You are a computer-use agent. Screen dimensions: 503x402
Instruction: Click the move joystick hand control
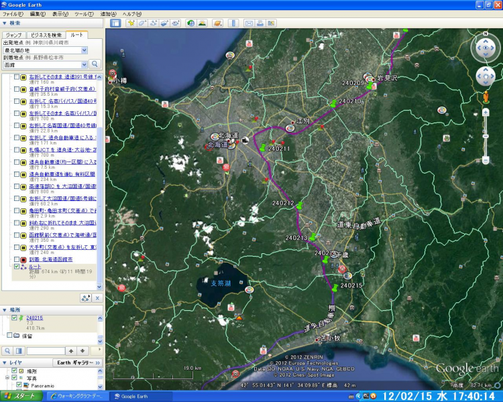[x=486, y=76]
